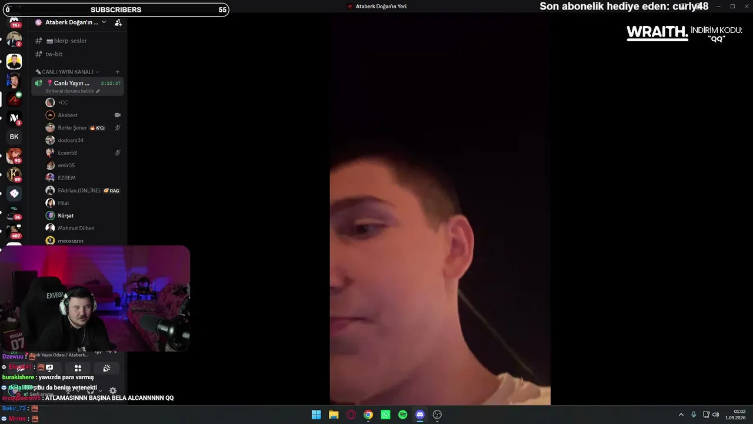The image size is (753, 424).
Task: Switch to Discord taskbar icon
Action: 420,415
